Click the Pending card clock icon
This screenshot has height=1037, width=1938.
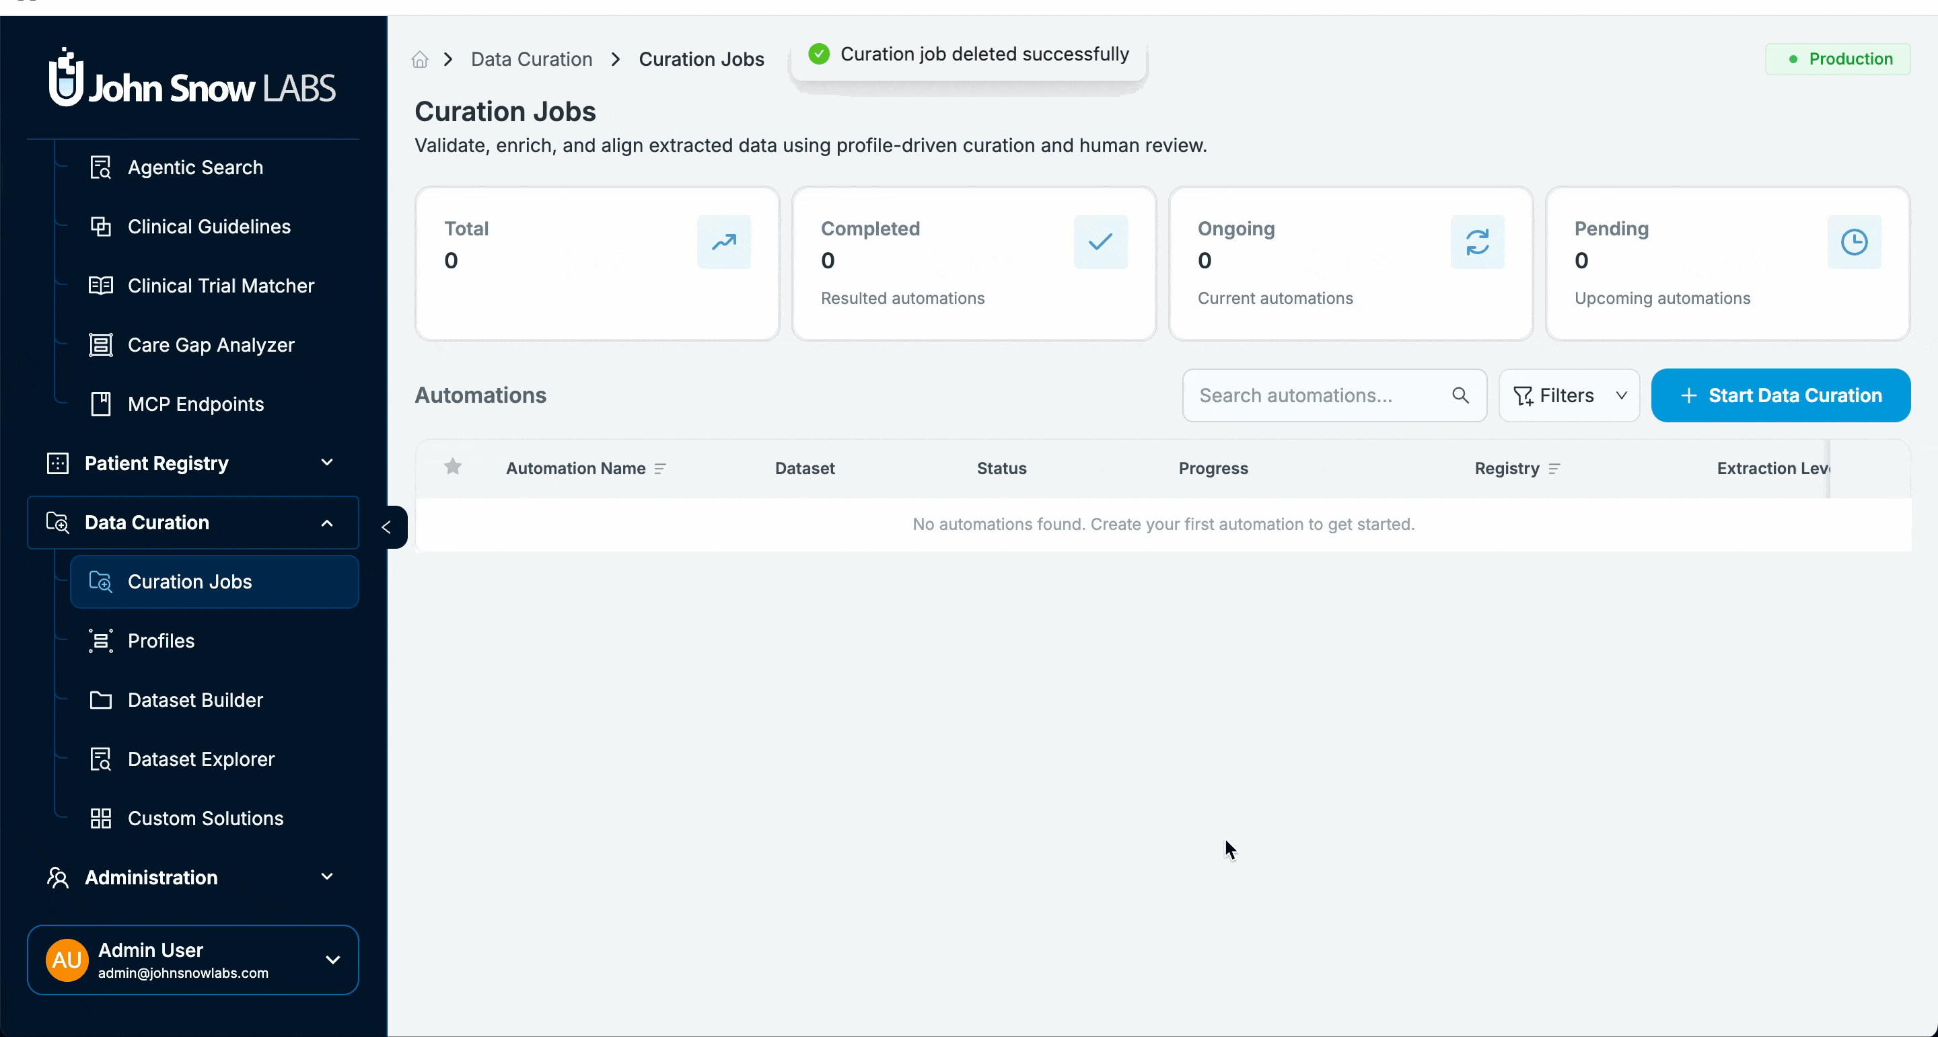pos(1855,242)
